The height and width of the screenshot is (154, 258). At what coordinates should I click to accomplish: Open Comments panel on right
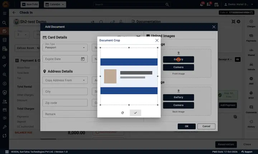251,110
